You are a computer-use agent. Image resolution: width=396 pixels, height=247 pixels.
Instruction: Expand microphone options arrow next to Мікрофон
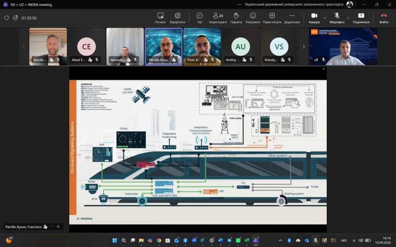pyautogui.click(x=348, y=18)
